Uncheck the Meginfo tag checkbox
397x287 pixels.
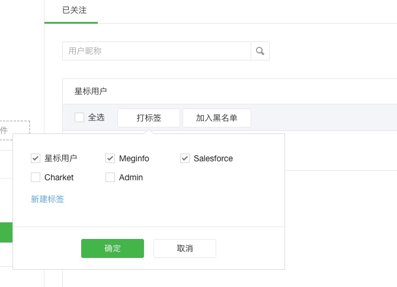110,158
